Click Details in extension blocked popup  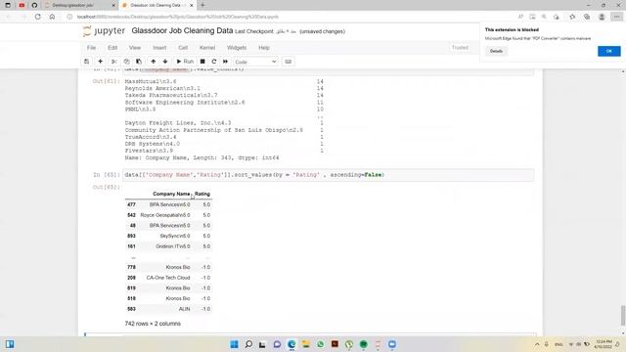(x=496, y=51)
